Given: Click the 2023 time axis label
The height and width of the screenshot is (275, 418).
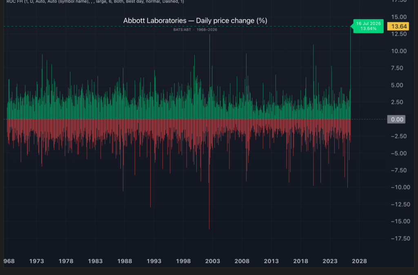Looking at the screenshot, I should pos(330,261).
